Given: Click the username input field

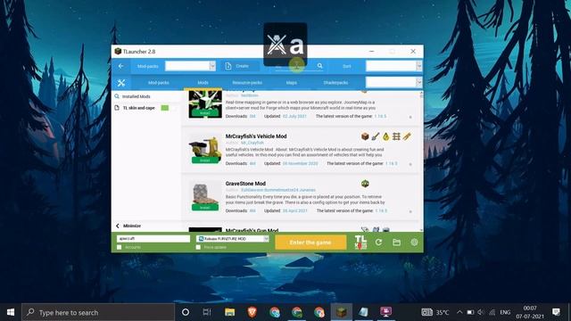Looking at the screenshot, I should [x=153, y=239].
